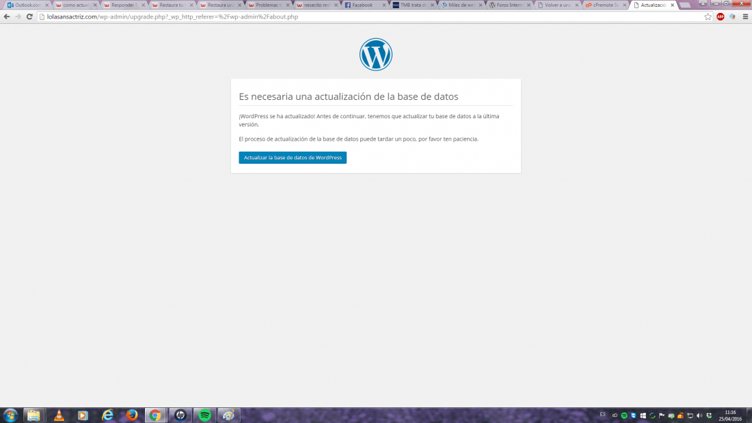The image size is (752, 423).
Task: Launch VLC media player from taskbar
Action: pos(59,415)
